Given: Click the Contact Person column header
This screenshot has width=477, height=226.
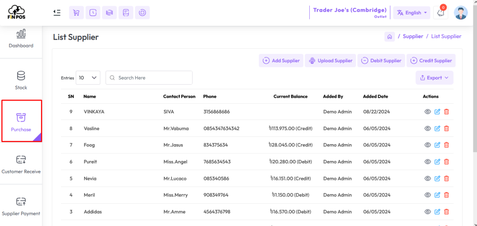Looking at the screenshot, I should [179, 97].
